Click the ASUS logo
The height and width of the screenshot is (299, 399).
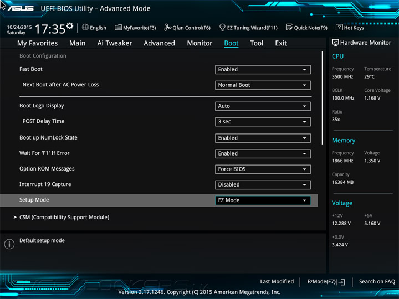click(21, 8)
